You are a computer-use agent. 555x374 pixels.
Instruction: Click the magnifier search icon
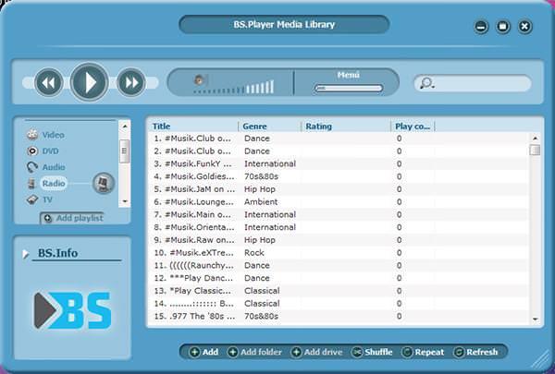pyautogui.click(x=426, y=83)
